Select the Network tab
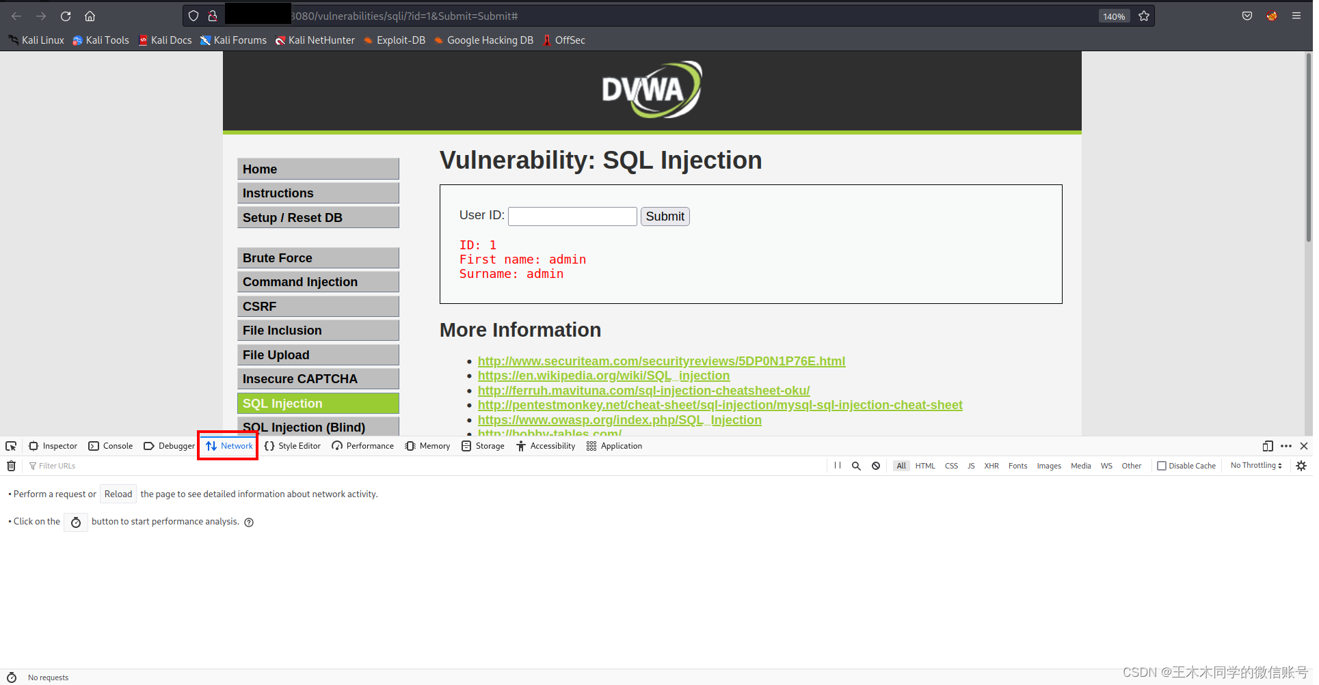The height and width of the screenshot is (685, 1319). [229, 446]
